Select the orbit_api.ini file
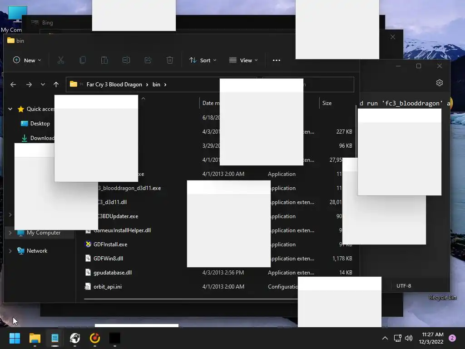Screen dimensions: 465x349 click(107, 287)
